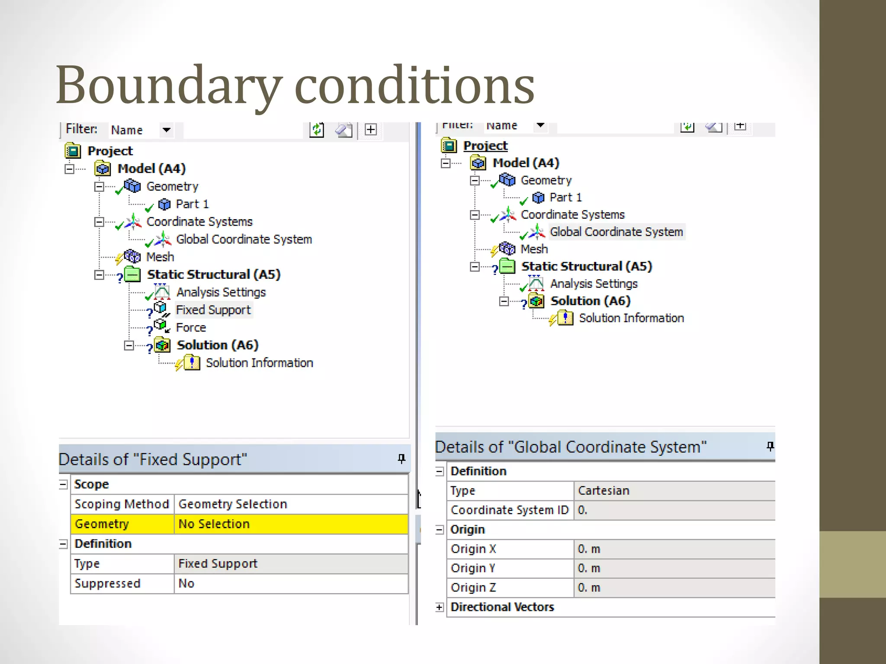The image size is (886, 664).
Task: Click the Model (A4) icon in left tree
Action: point(103,169)
